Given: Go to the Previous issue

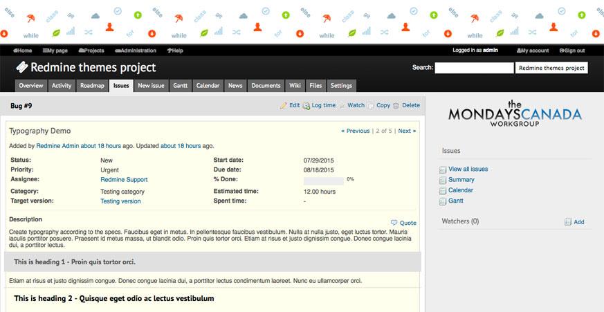Looking at the screenshot, I should pos(355,131).
